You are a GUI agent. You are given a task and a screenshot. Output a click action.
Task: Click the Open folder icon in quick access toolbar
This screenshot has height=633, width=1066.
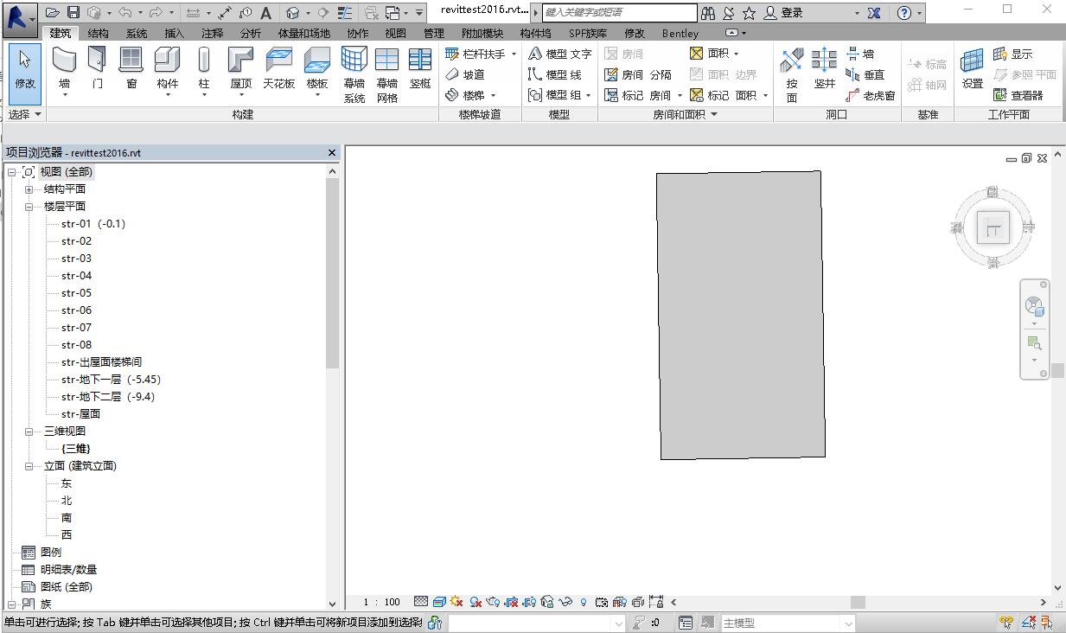pyautogui.click(x=53, y=13)
